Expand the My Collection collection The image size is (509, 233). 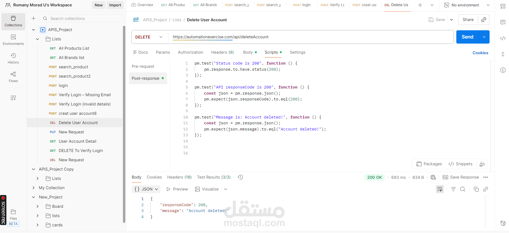34,188
